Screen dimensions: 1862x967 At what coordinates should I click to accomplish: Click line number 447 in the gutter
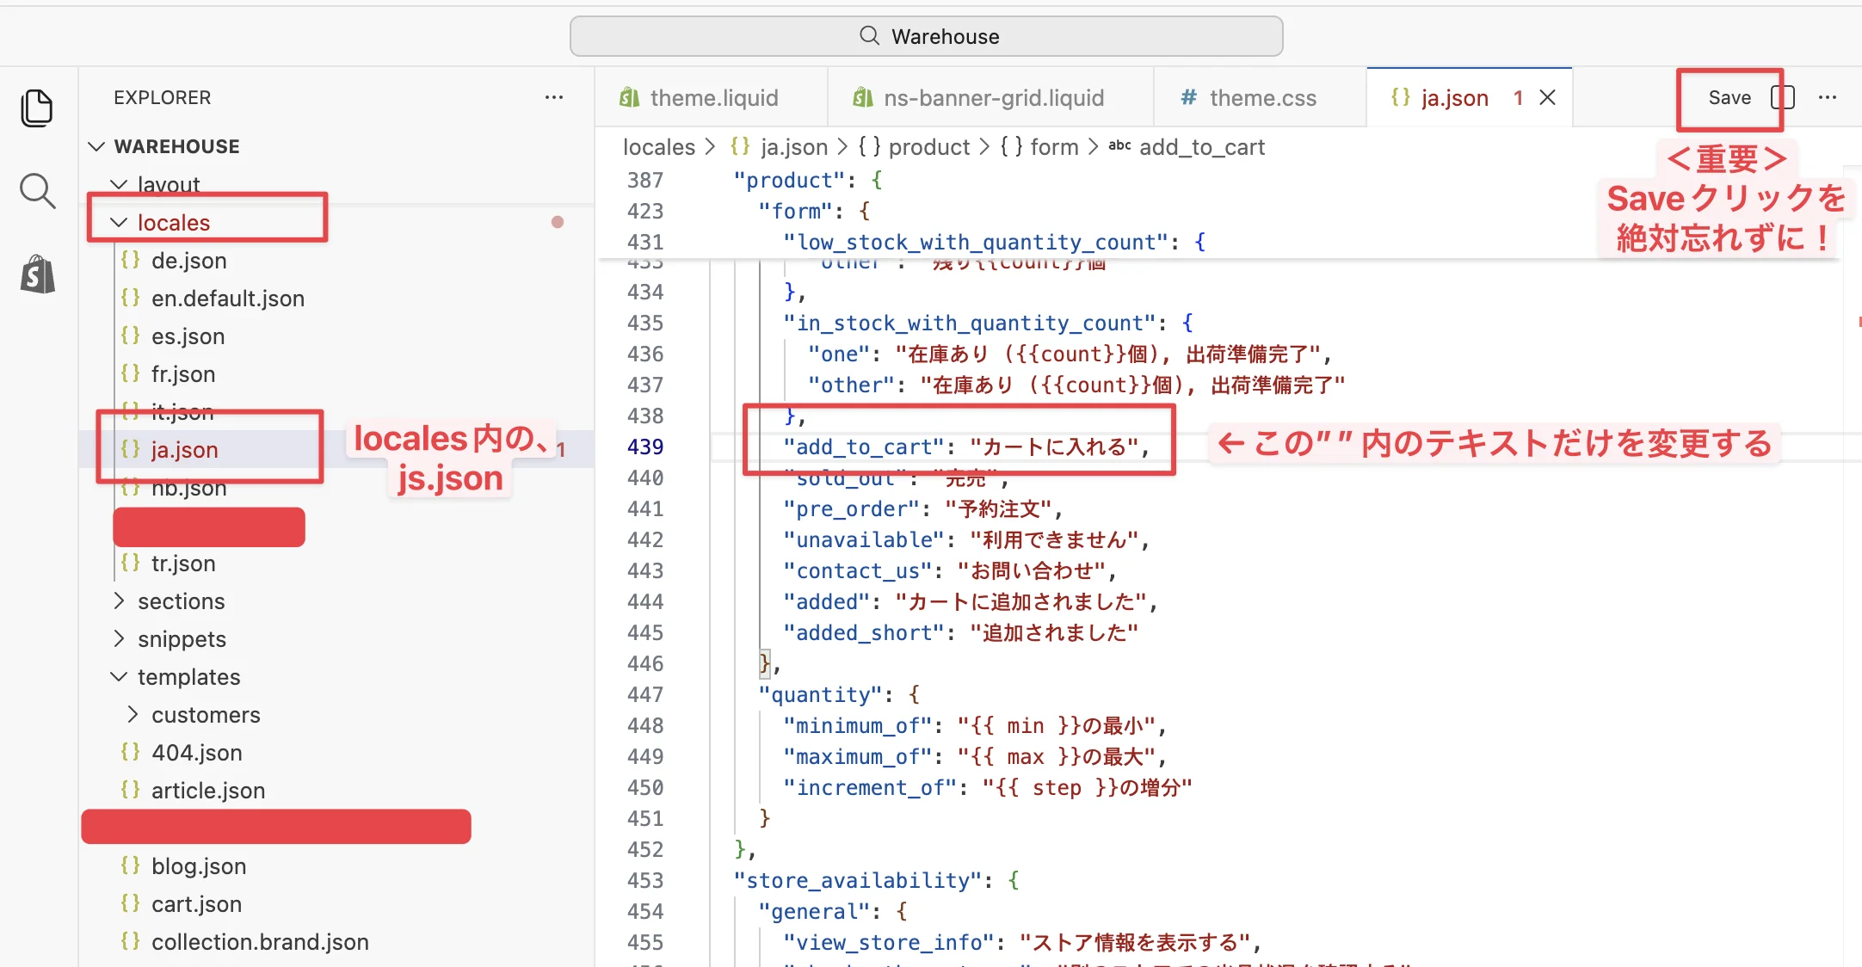pyautogui.click(x=645, y=694)
